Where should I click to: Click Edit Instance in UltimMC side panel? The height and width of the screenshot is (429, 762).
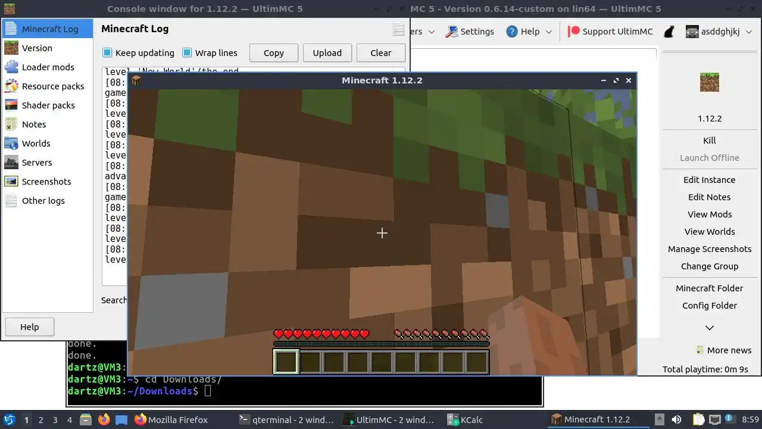coord(710,180)
